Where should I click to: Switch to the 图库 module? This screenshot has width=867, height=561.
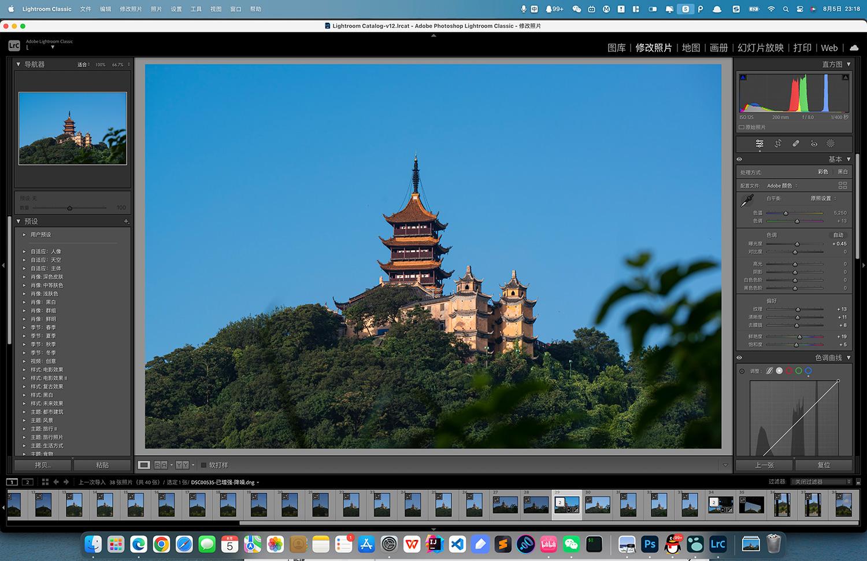click(616, 47)
